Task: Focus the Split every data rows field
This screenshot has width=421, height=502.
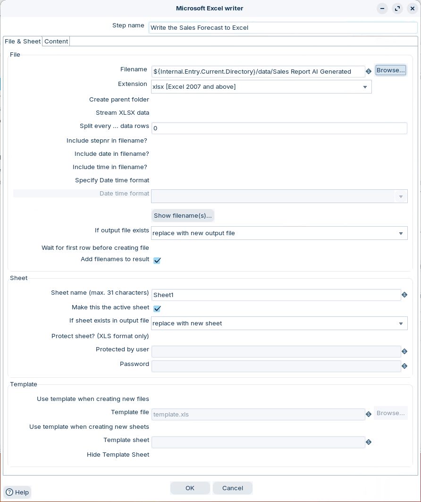Action: (279, 128)
